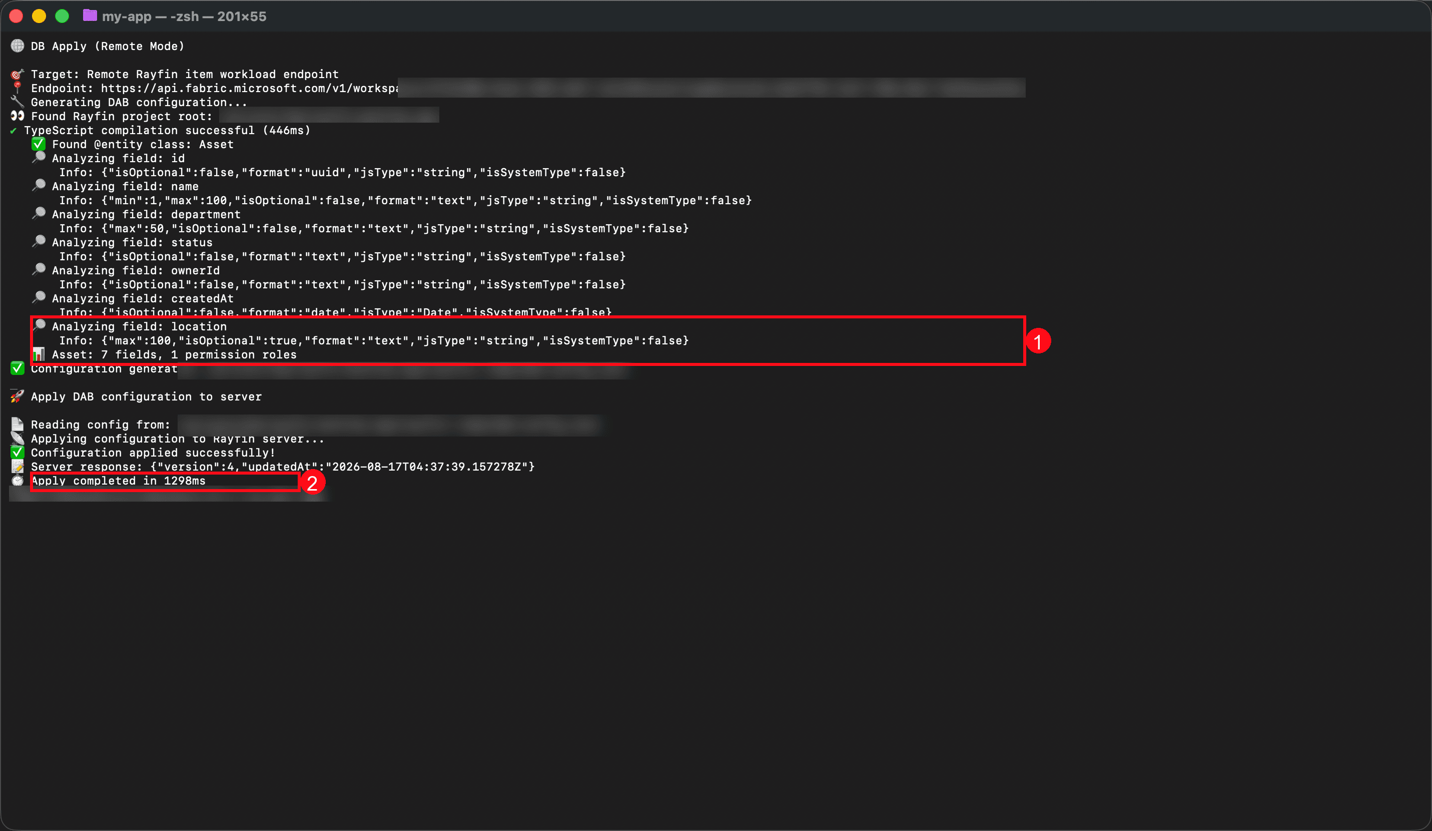This screenshot has width=1432, height=831.
Task: Click the magnifier icon beside 'Analyzing field: name'
Action: [x=39, y=186]
